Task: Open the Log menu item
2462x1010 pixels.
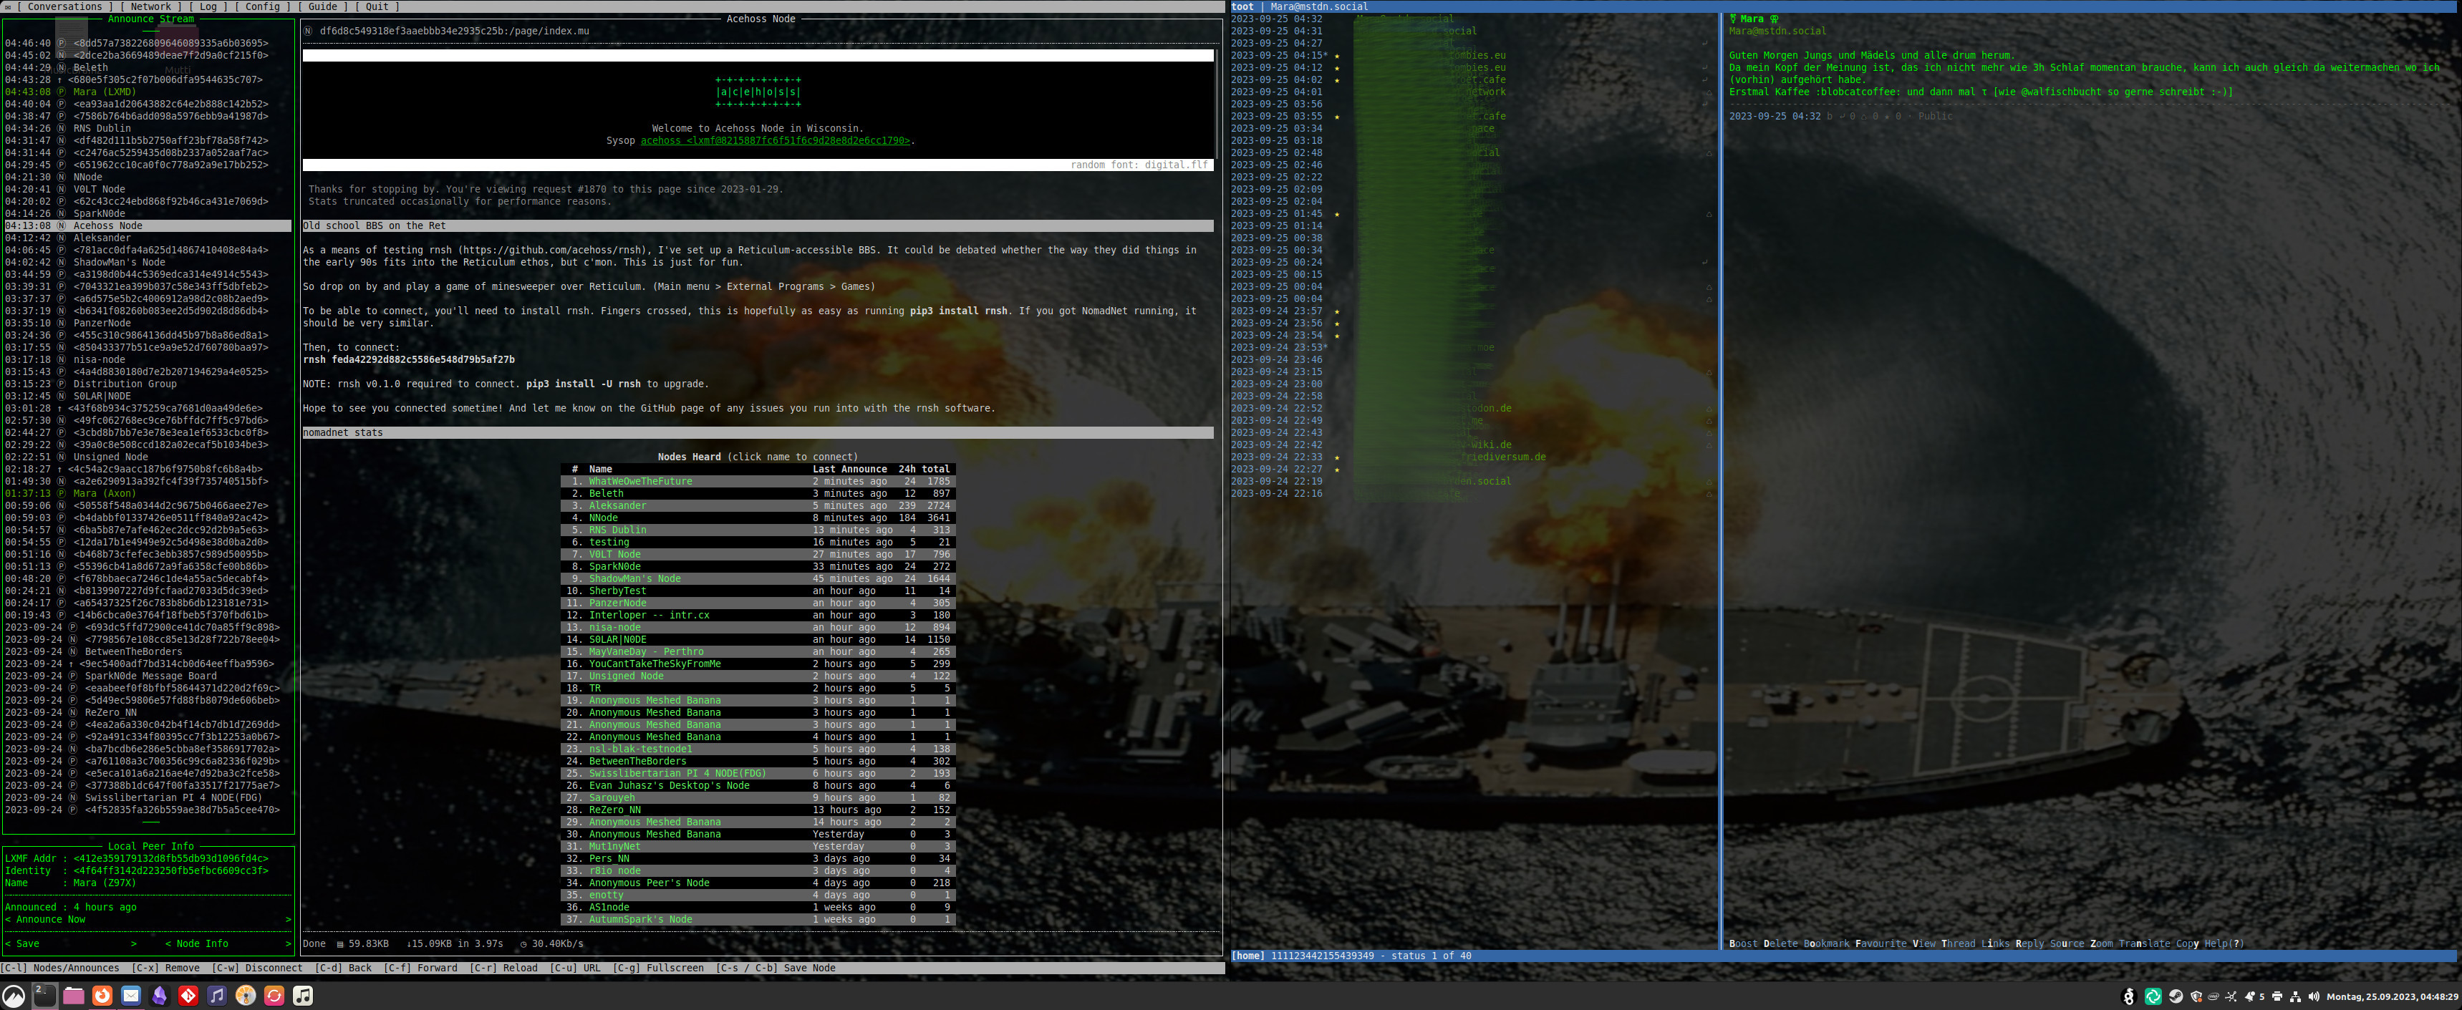Action: tap(208, 6)
